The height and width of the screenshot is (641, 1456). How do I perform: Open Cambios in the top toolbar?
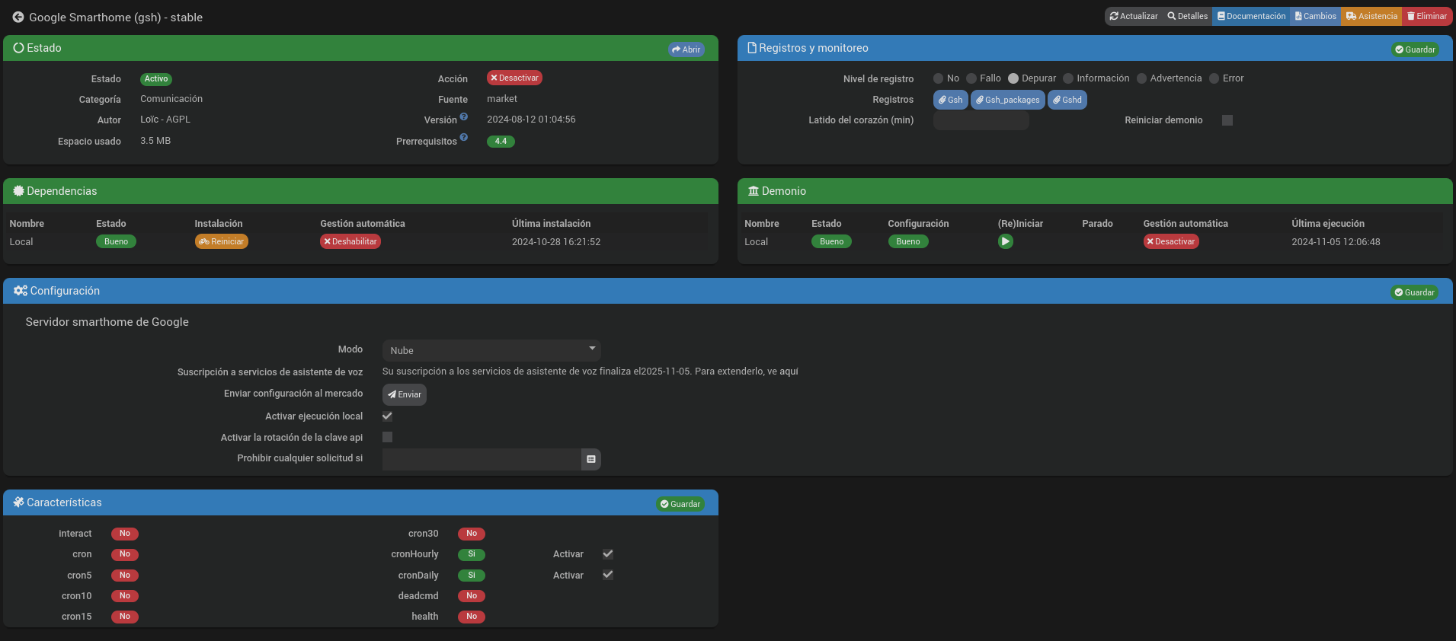click(x=1315, y=16)
